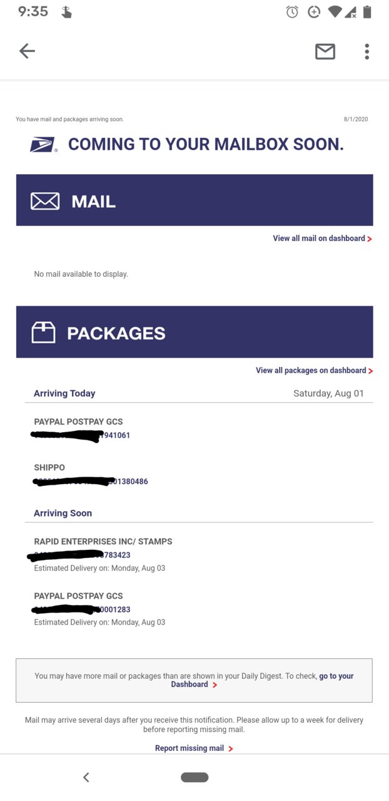
Task: Tap the USPS eagle logo
Action: pos(44,145)
